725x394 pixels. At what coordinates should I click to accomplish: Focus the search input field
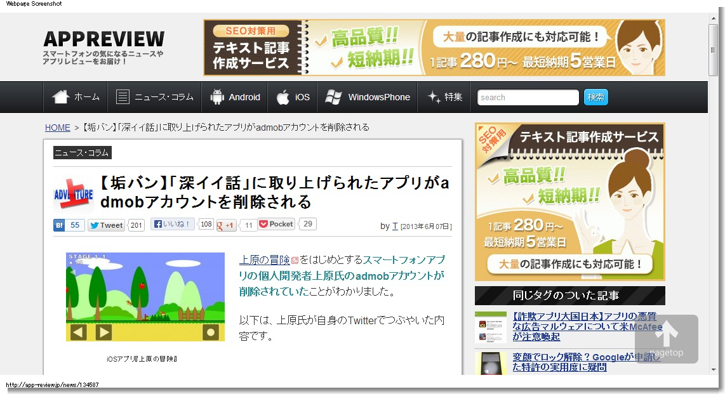coord(528,98)
